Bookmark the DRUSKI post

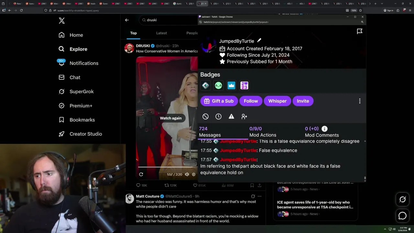[252, 185]
